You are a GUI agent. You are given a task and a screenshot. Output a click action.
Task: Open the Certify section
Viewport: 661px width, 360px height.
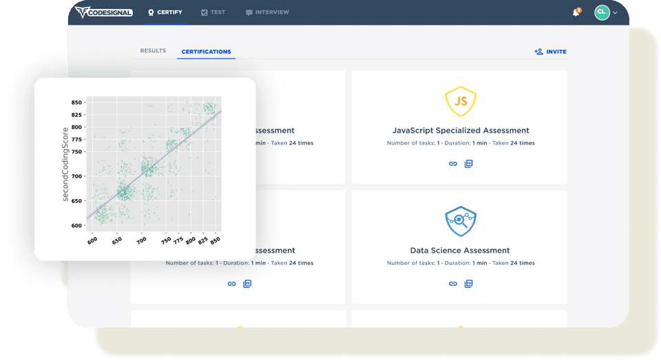tap(165, 12)
